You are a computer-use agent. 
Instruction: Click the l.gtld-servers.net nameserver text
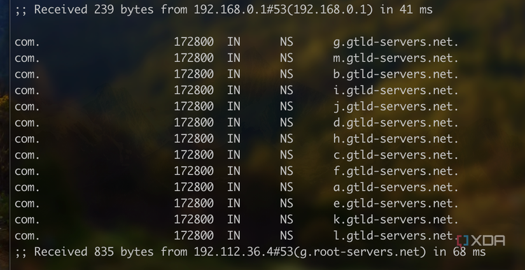tap(394, 235)
